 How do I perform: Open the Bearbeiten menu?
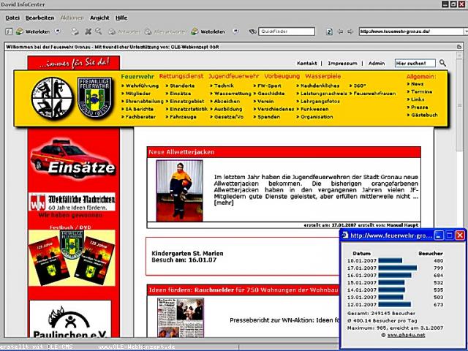(x=39, y=17)
